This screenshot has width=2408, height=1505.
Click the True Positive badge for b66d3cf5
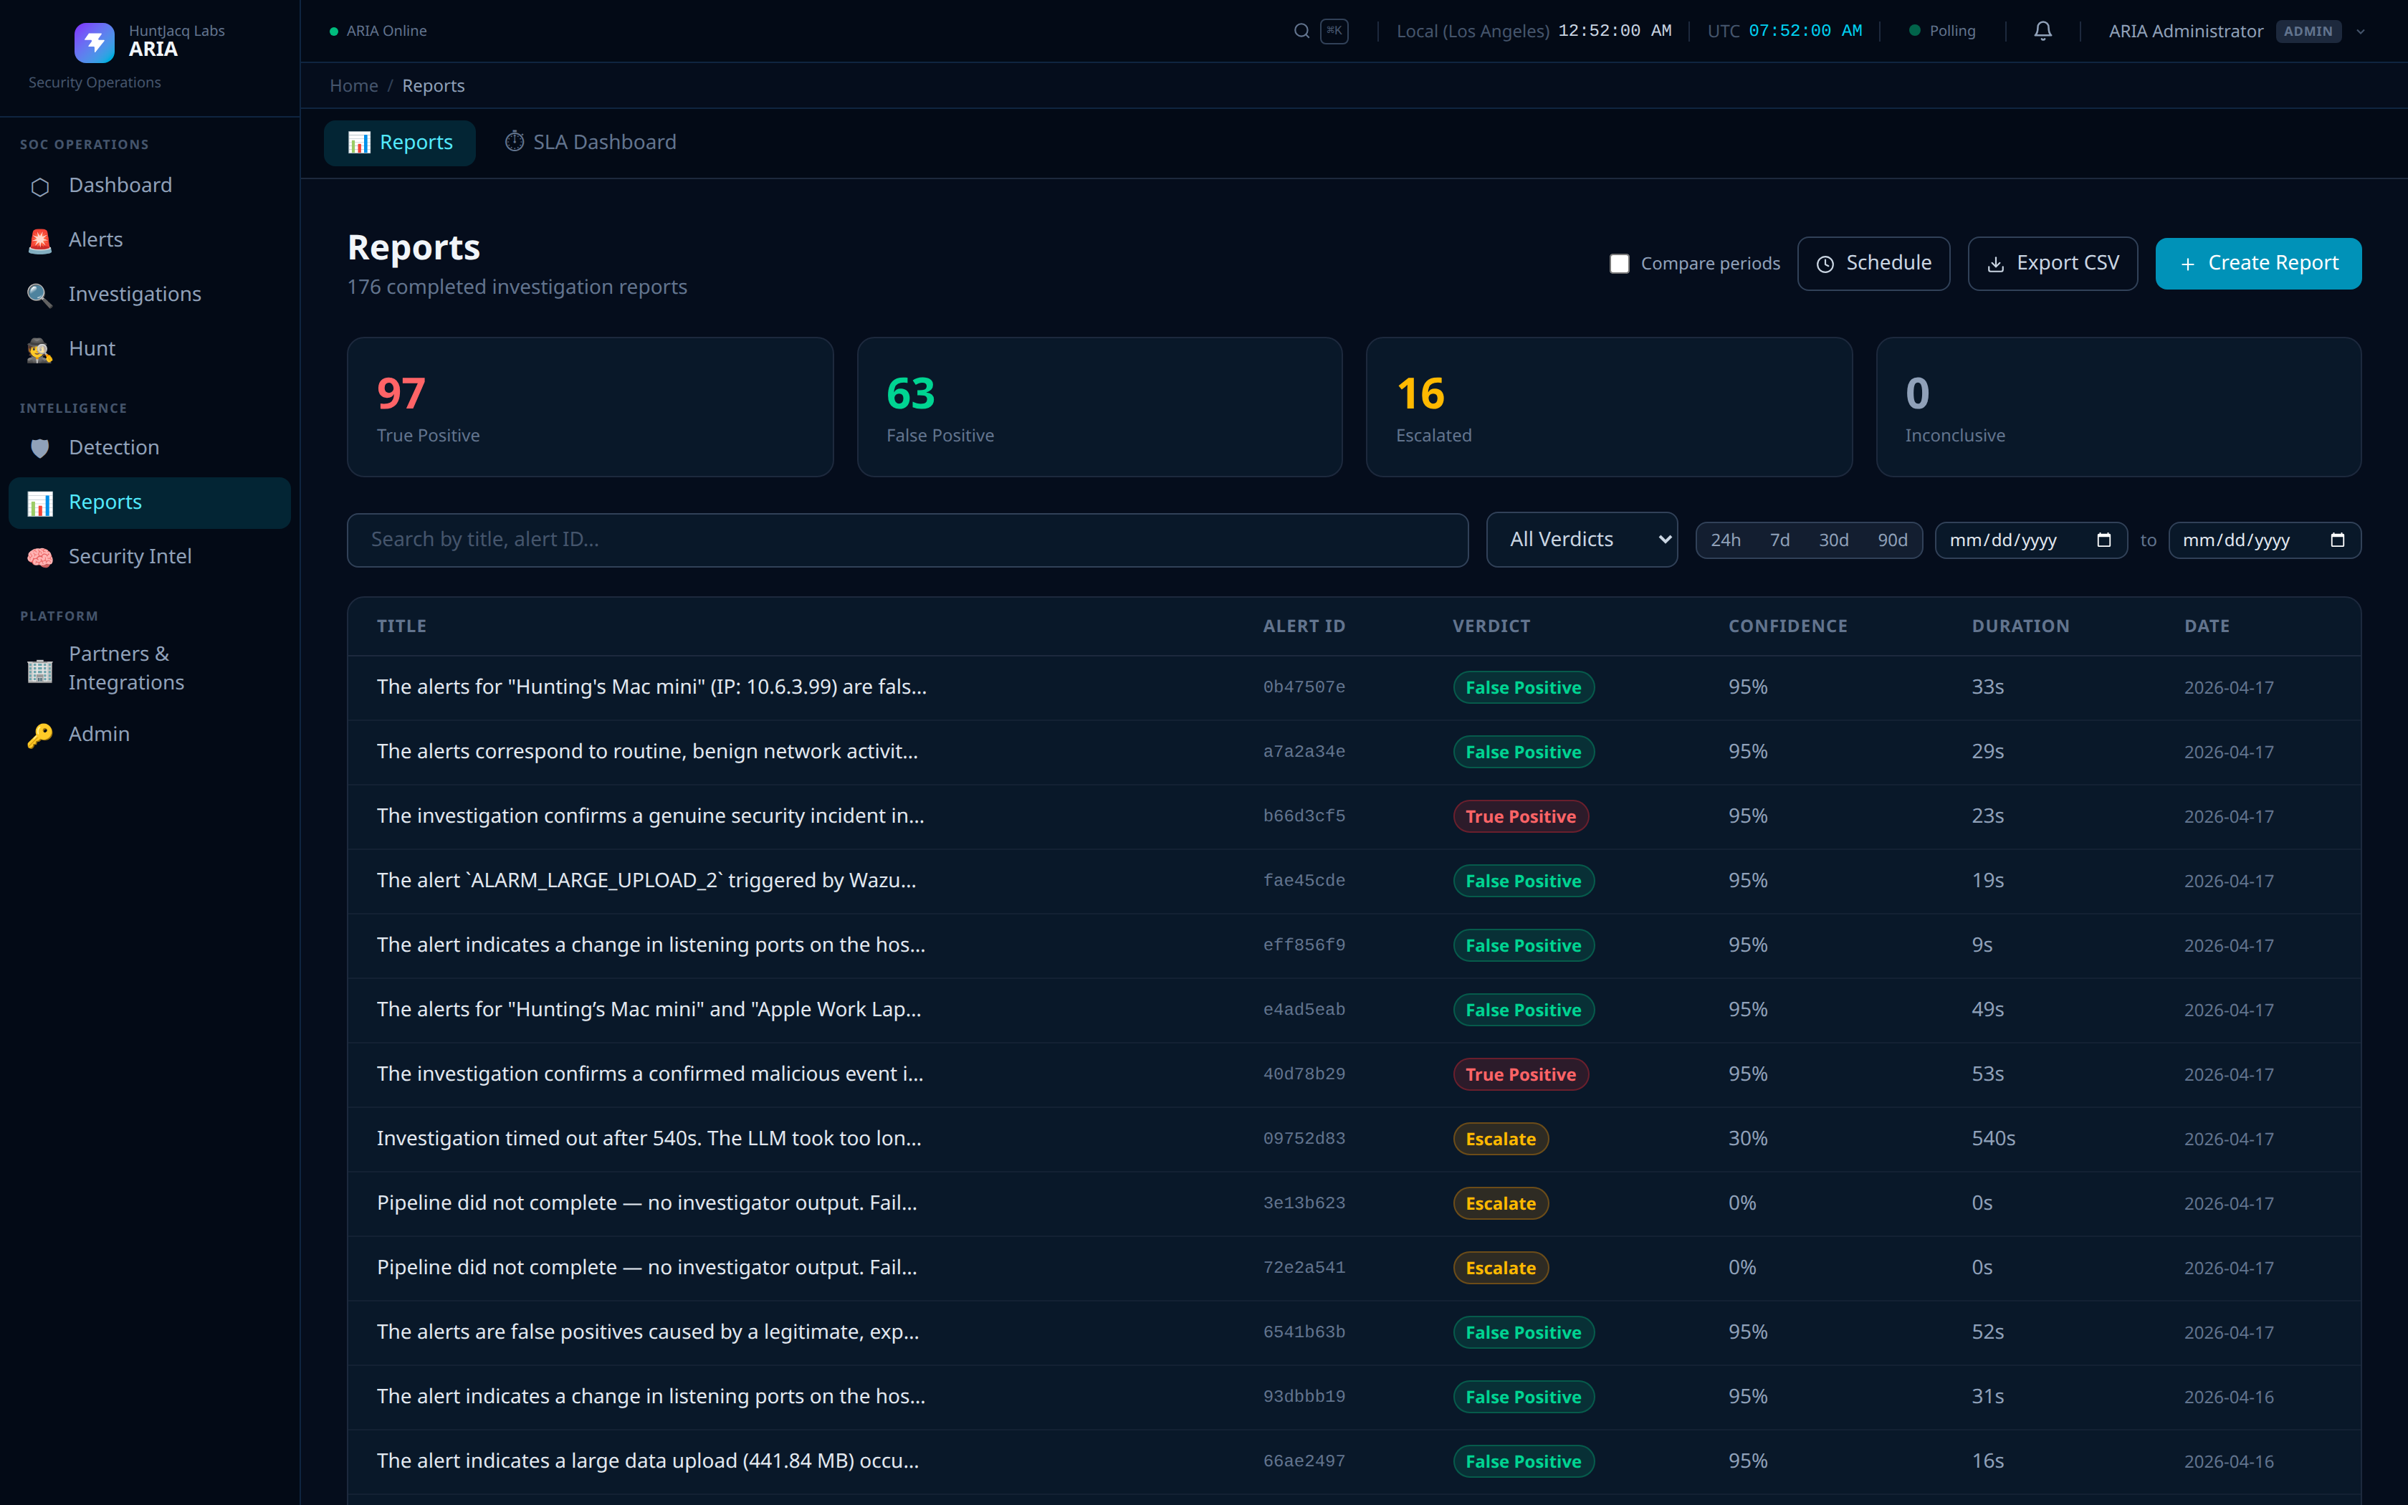click(1521, 816)
